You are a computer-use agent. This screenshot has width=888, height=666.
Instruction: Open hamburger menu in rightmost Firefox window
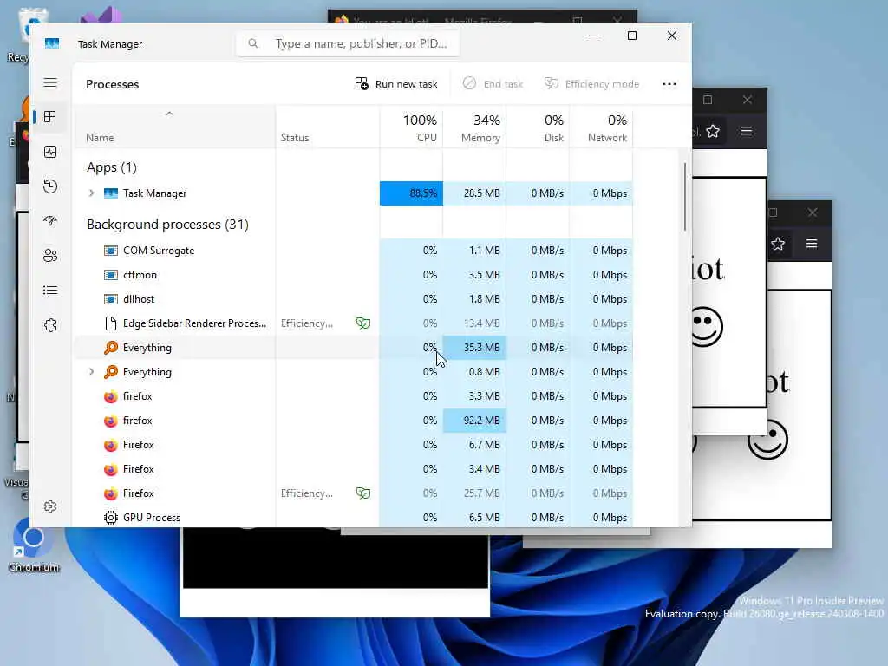click(812, 244)
